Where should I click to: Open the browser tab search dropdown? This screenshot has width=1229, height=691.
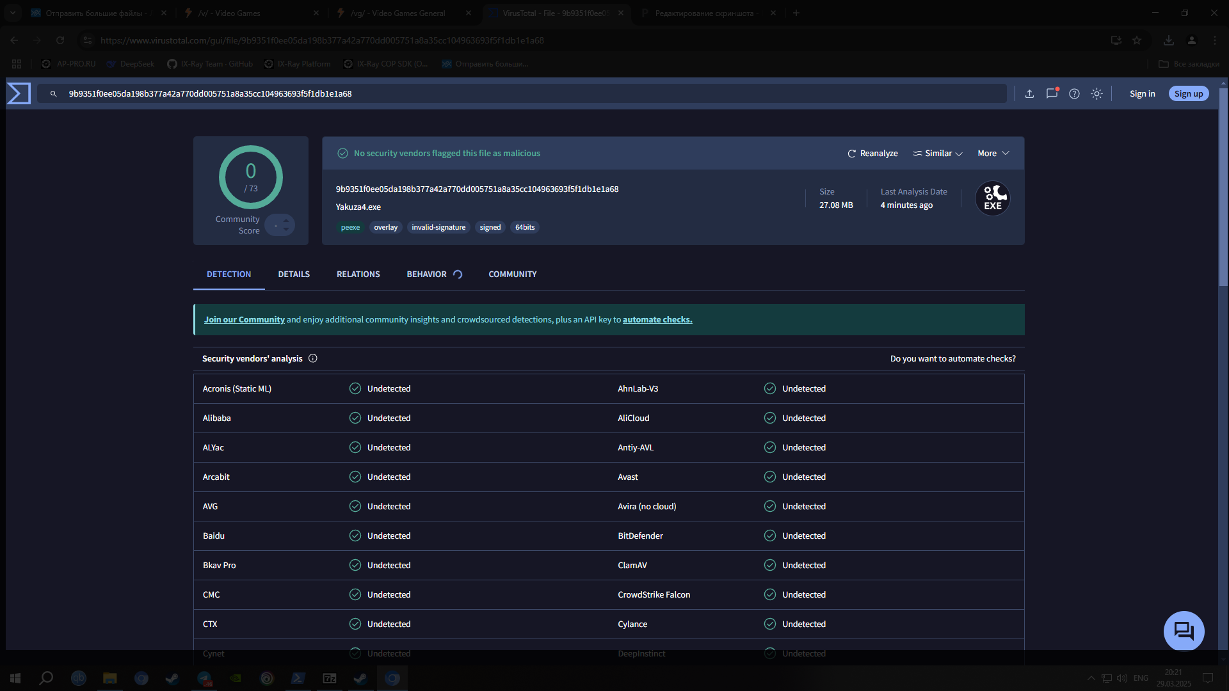(x=13, y=13)
